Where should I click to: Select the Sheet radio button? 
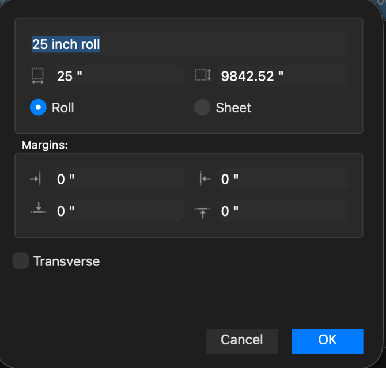pyautogui.click(x=202, y=107)
